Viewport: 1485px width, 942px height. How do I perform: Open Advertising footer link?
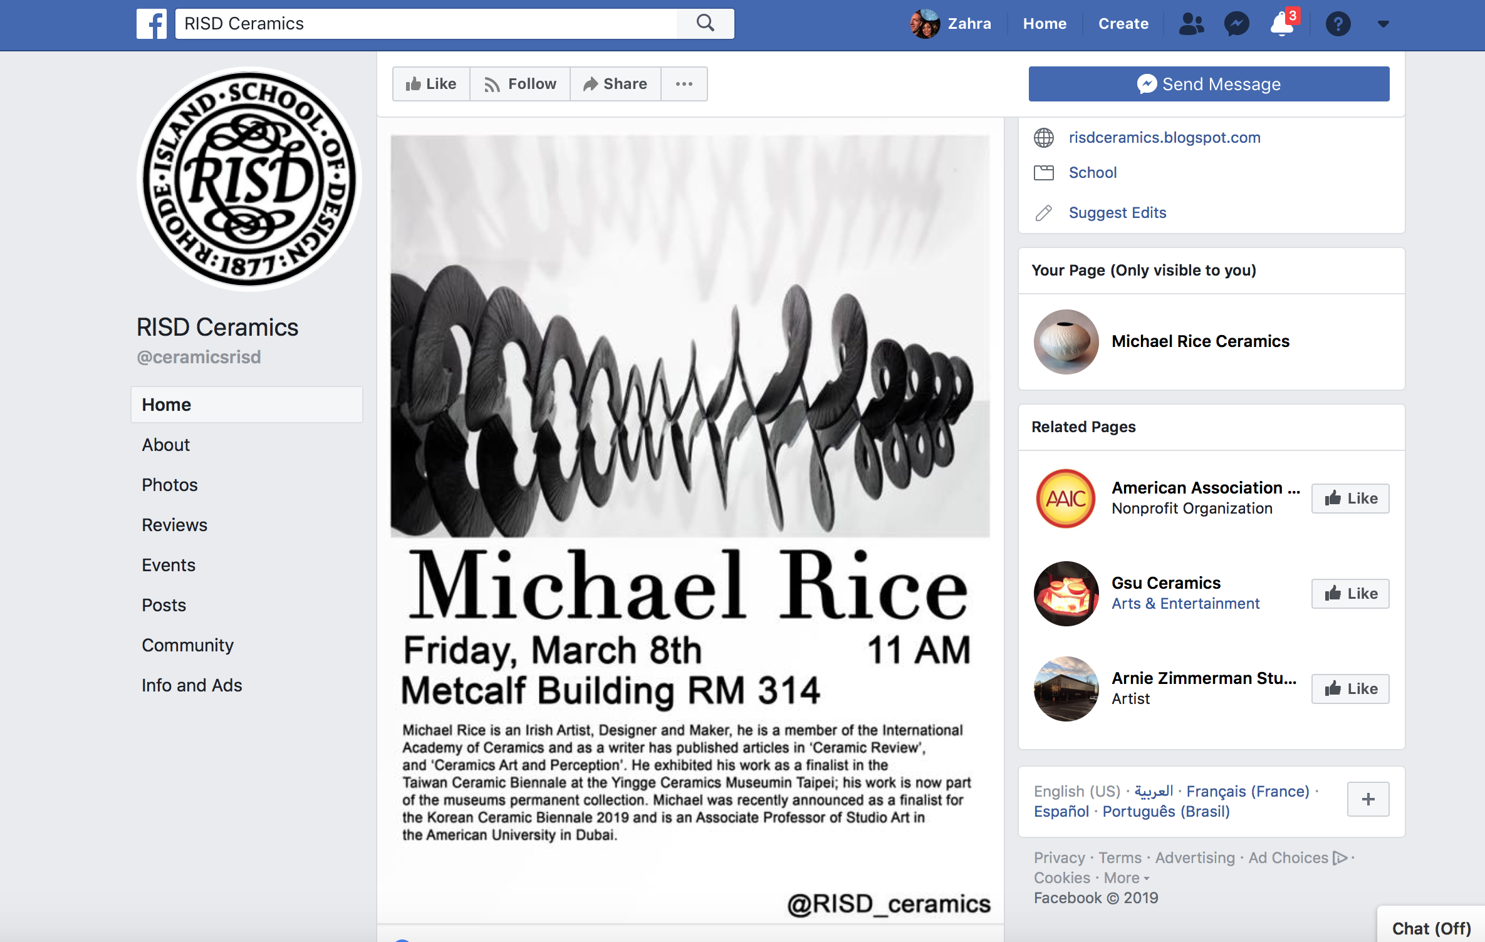[1195, 858]
